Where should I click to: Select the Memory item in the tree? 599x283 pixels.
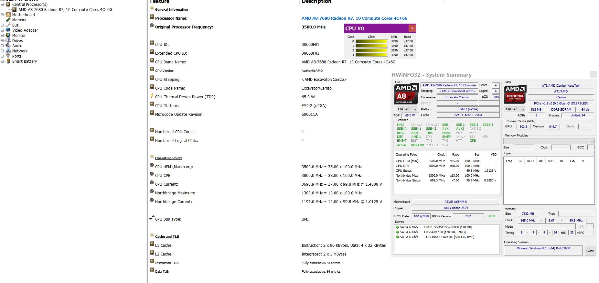click(x=19, y=20)
